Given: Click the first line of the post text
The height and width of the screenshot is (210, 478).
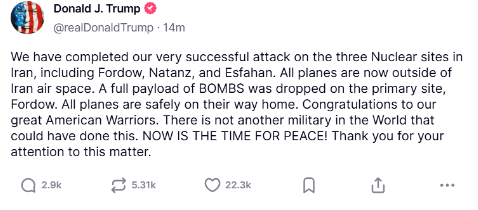Looking at the screenshot, I should [236, 57].
